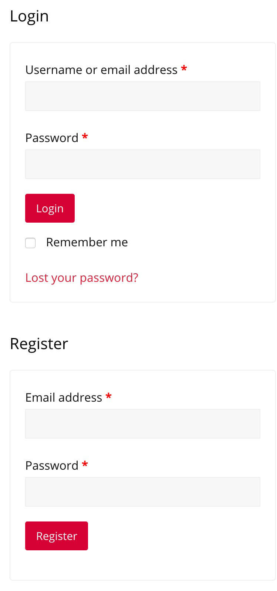The height and width of the screenshot is (591, 277).
Task: Open the Lost your password link
Action: click(x=81, y=277)
